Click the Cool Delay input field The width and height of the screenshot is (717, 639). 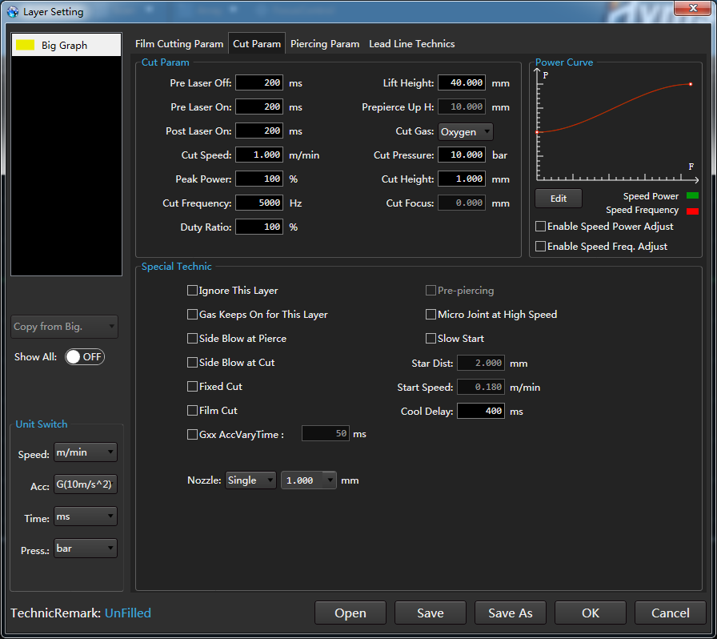pyautogui.click(x=481, y=411)
